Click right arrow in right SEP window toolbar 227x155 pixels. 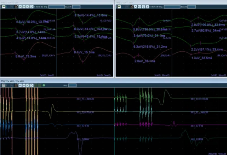[x=147, y=7]
